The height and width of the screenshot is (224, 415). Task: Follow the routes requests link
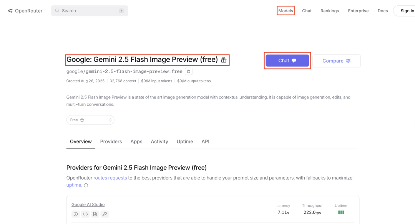[110, 178]
